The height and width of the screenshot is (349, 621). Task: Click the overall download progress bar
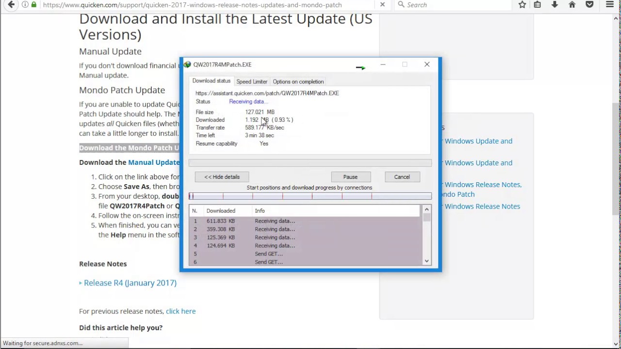point(310,163)
